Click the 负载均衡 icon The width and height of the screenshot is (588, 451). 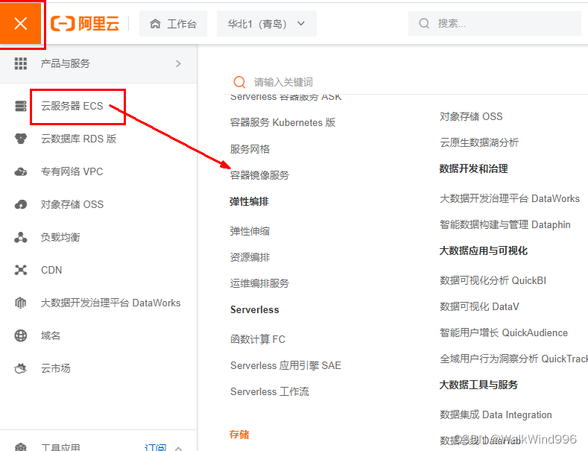tap(21, 238)
